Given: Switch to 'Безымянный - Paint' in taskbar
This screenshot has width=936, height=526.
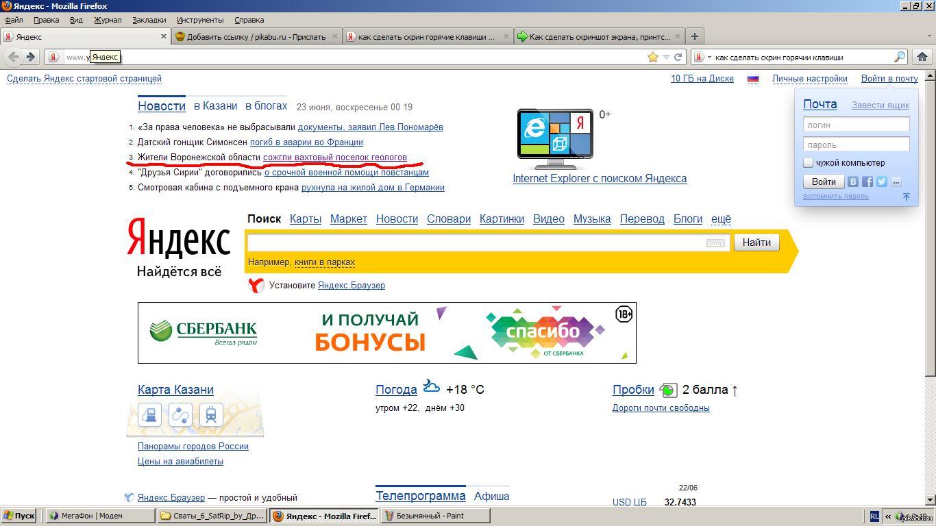Looking at the screenshot, I should click(x=436, y=516).
